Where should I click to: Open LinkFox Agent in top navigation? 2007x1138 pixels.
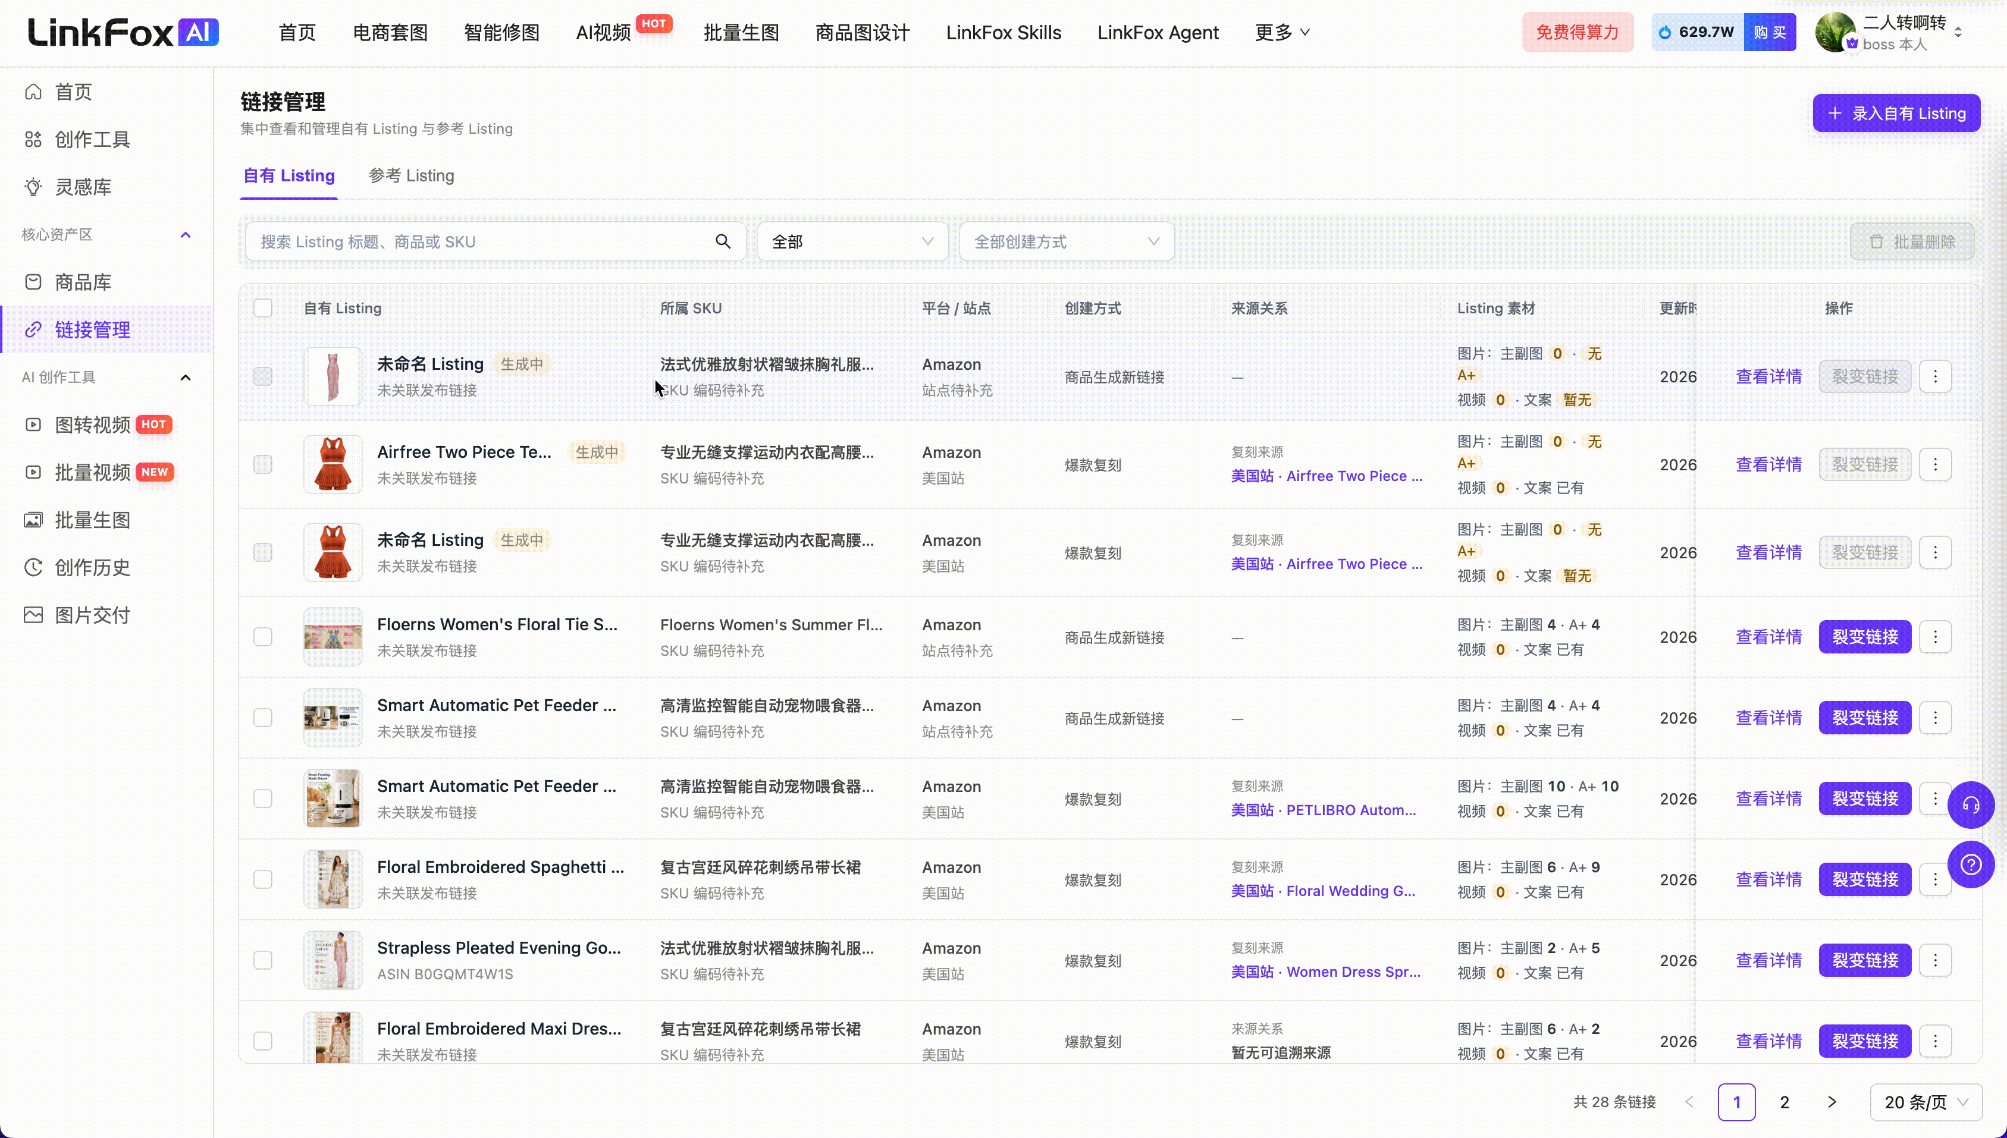click(x=1158, y=32)
